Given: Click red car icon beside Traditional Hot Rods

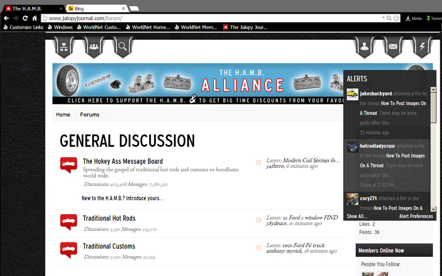Looking at the screenshot, I should [69, 222].
